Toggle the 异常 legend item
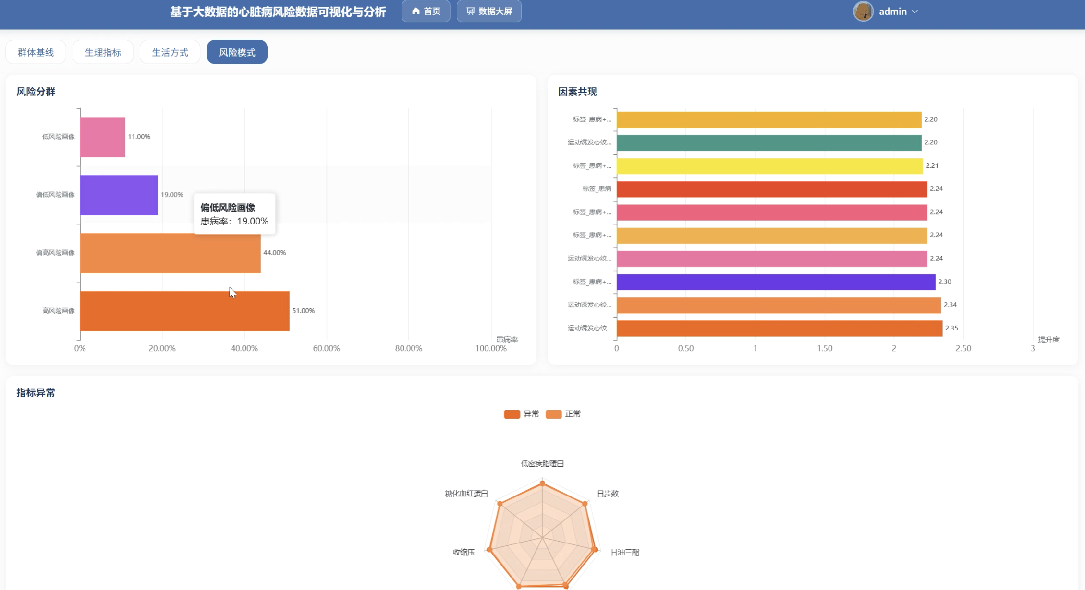 [521, 414]
